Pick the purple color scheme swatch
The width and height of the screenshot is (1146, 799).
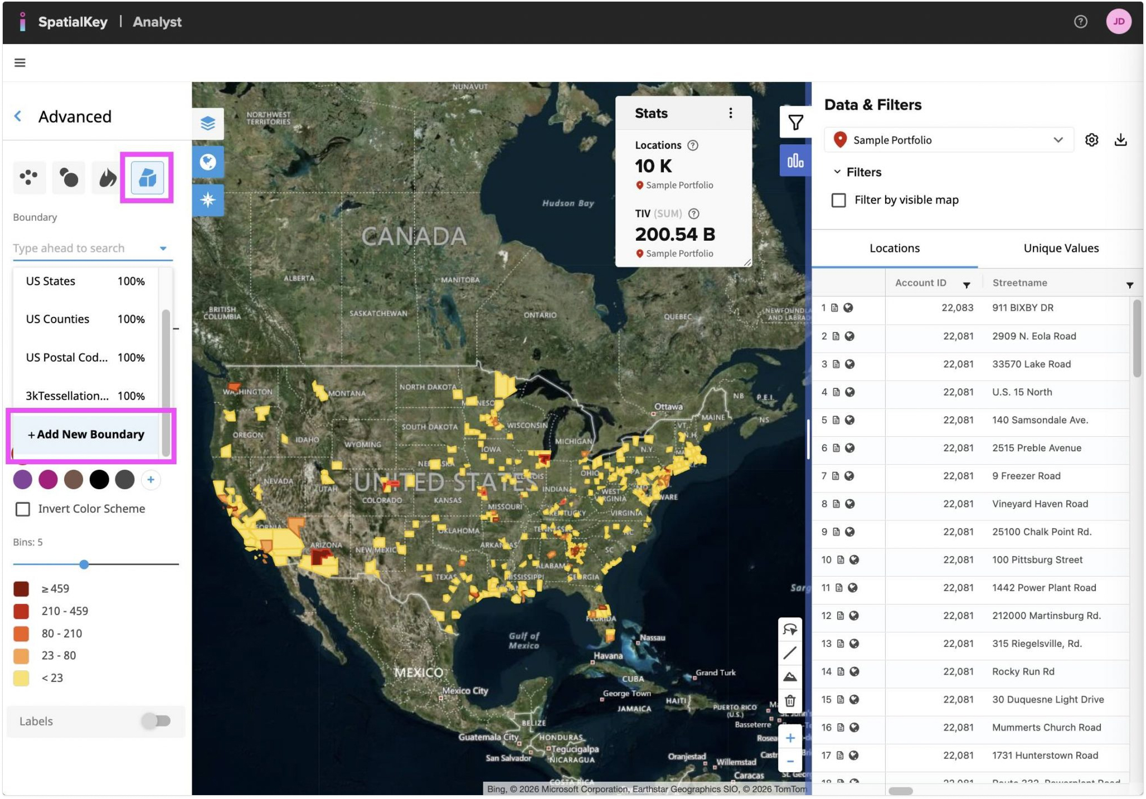click(x=23, y=480)
